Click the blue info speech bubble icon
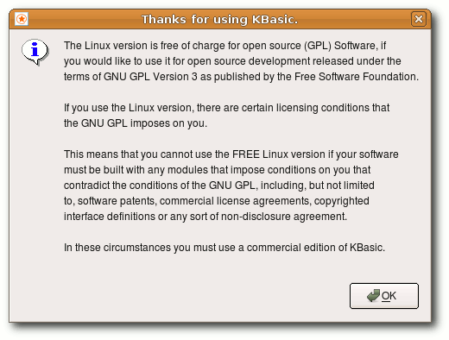The width and height of the screenshot is (449, 340). tap(35, 52)
